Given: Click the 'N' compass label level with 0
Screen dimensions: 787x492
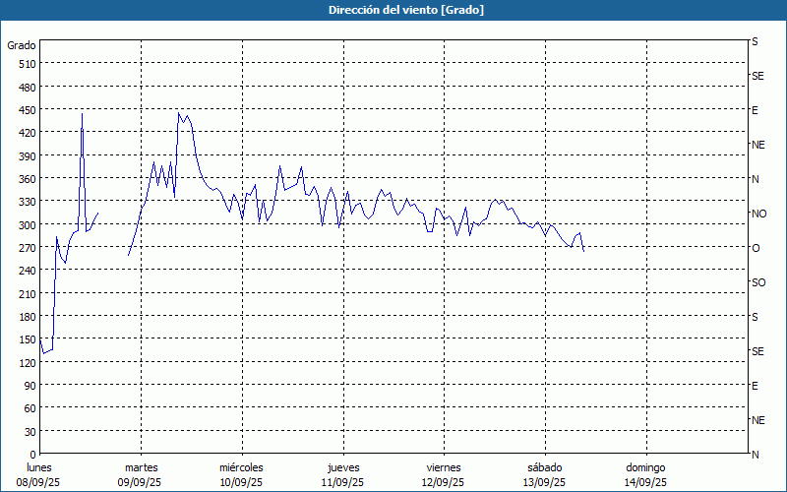Looking at the screenshot, I should click(x=755, y=455).
